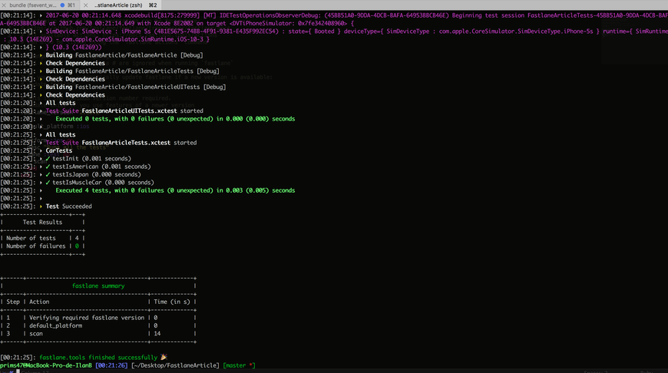Click the green checkmark beside testIsMuscleCar

(x=48, y=183)
